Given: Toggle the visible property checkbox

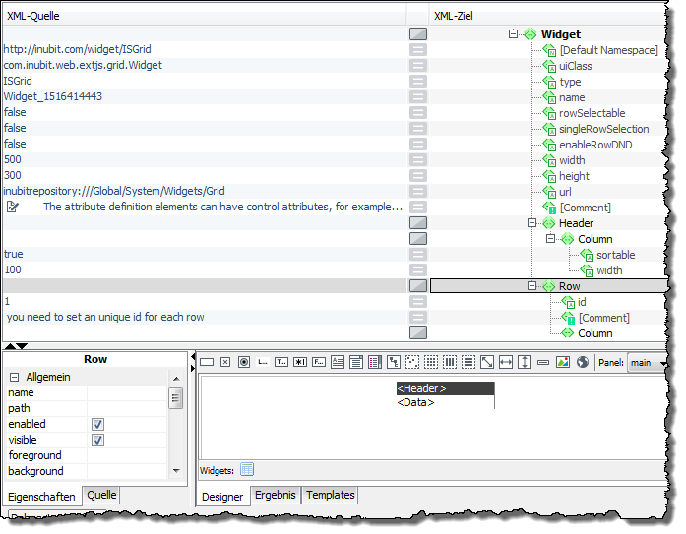Looking at the screenshot, I should point(97,440).
